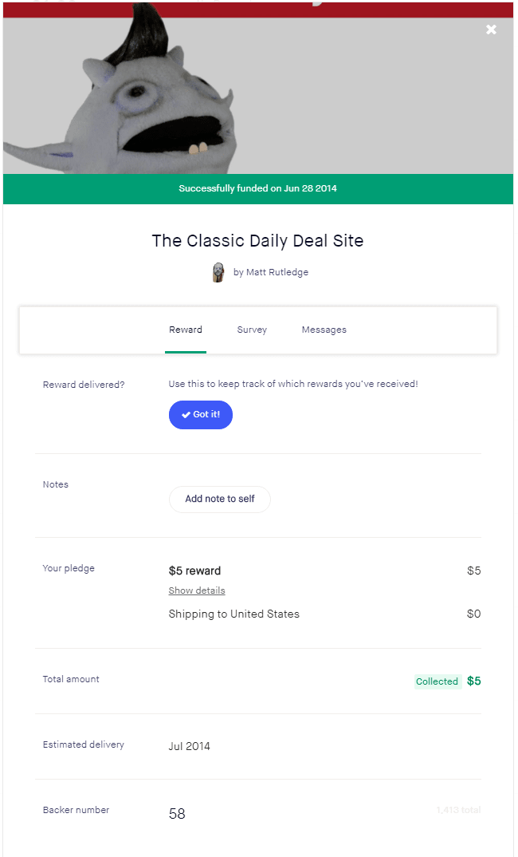Click the checkmark icon inside Got it button
The width and height of the screenshot is (518, 857).
[x=186, y=415]
